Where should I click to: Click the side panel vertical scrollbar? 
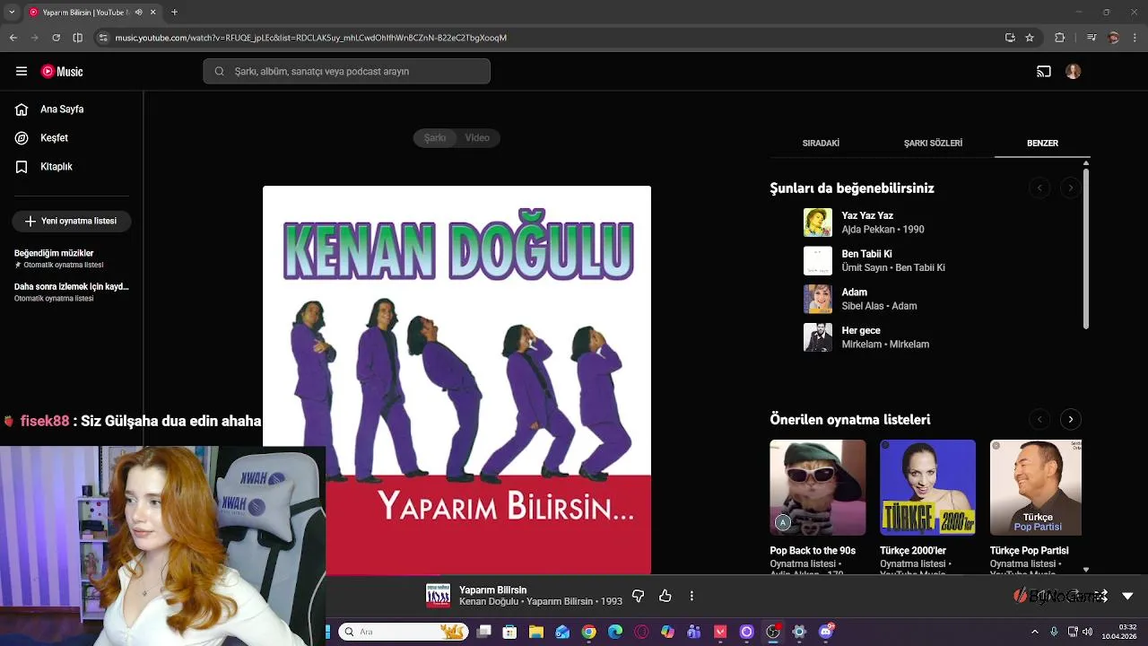tap(1085, 248)
